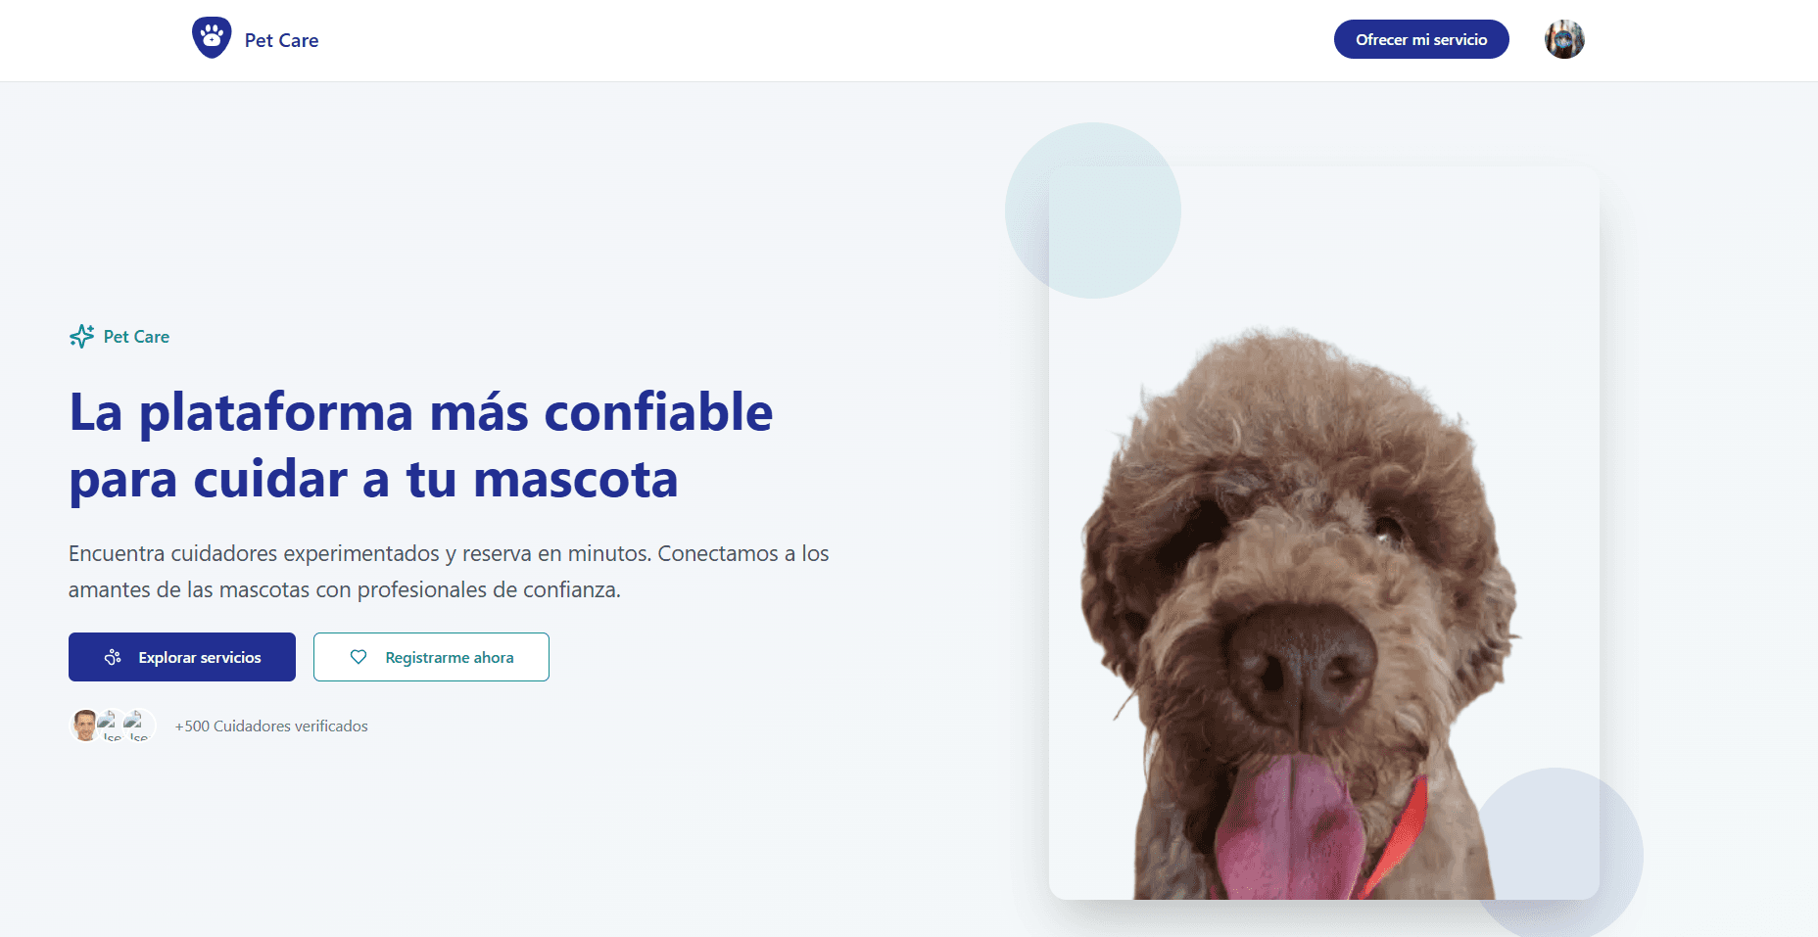Click the sparkle icon beside Pet Care tagline

tap(82, 336)
